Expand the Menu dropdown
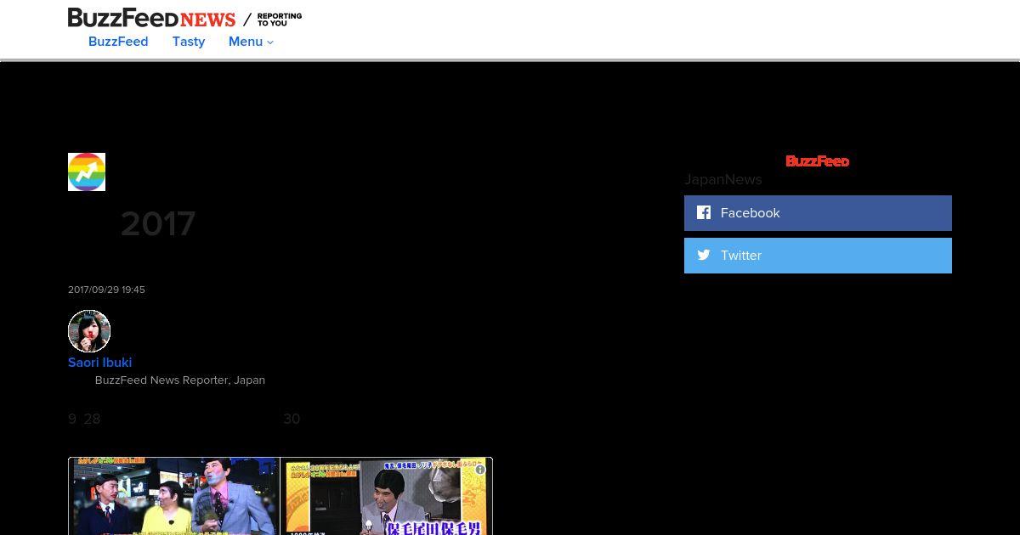This screenshot has height=535, width=1020. pyautogui.click(x=251, y=42)
